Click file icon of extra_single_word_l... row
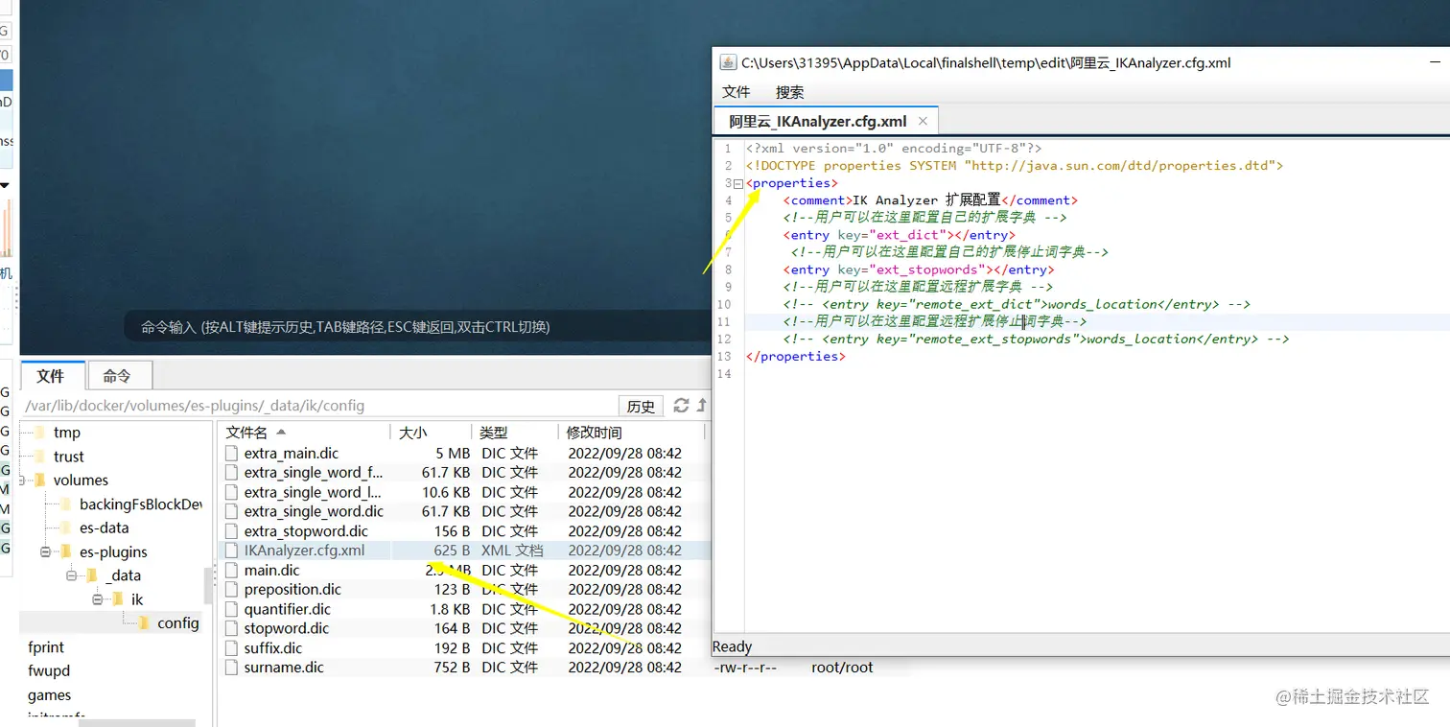 click(x=231, y=492)
